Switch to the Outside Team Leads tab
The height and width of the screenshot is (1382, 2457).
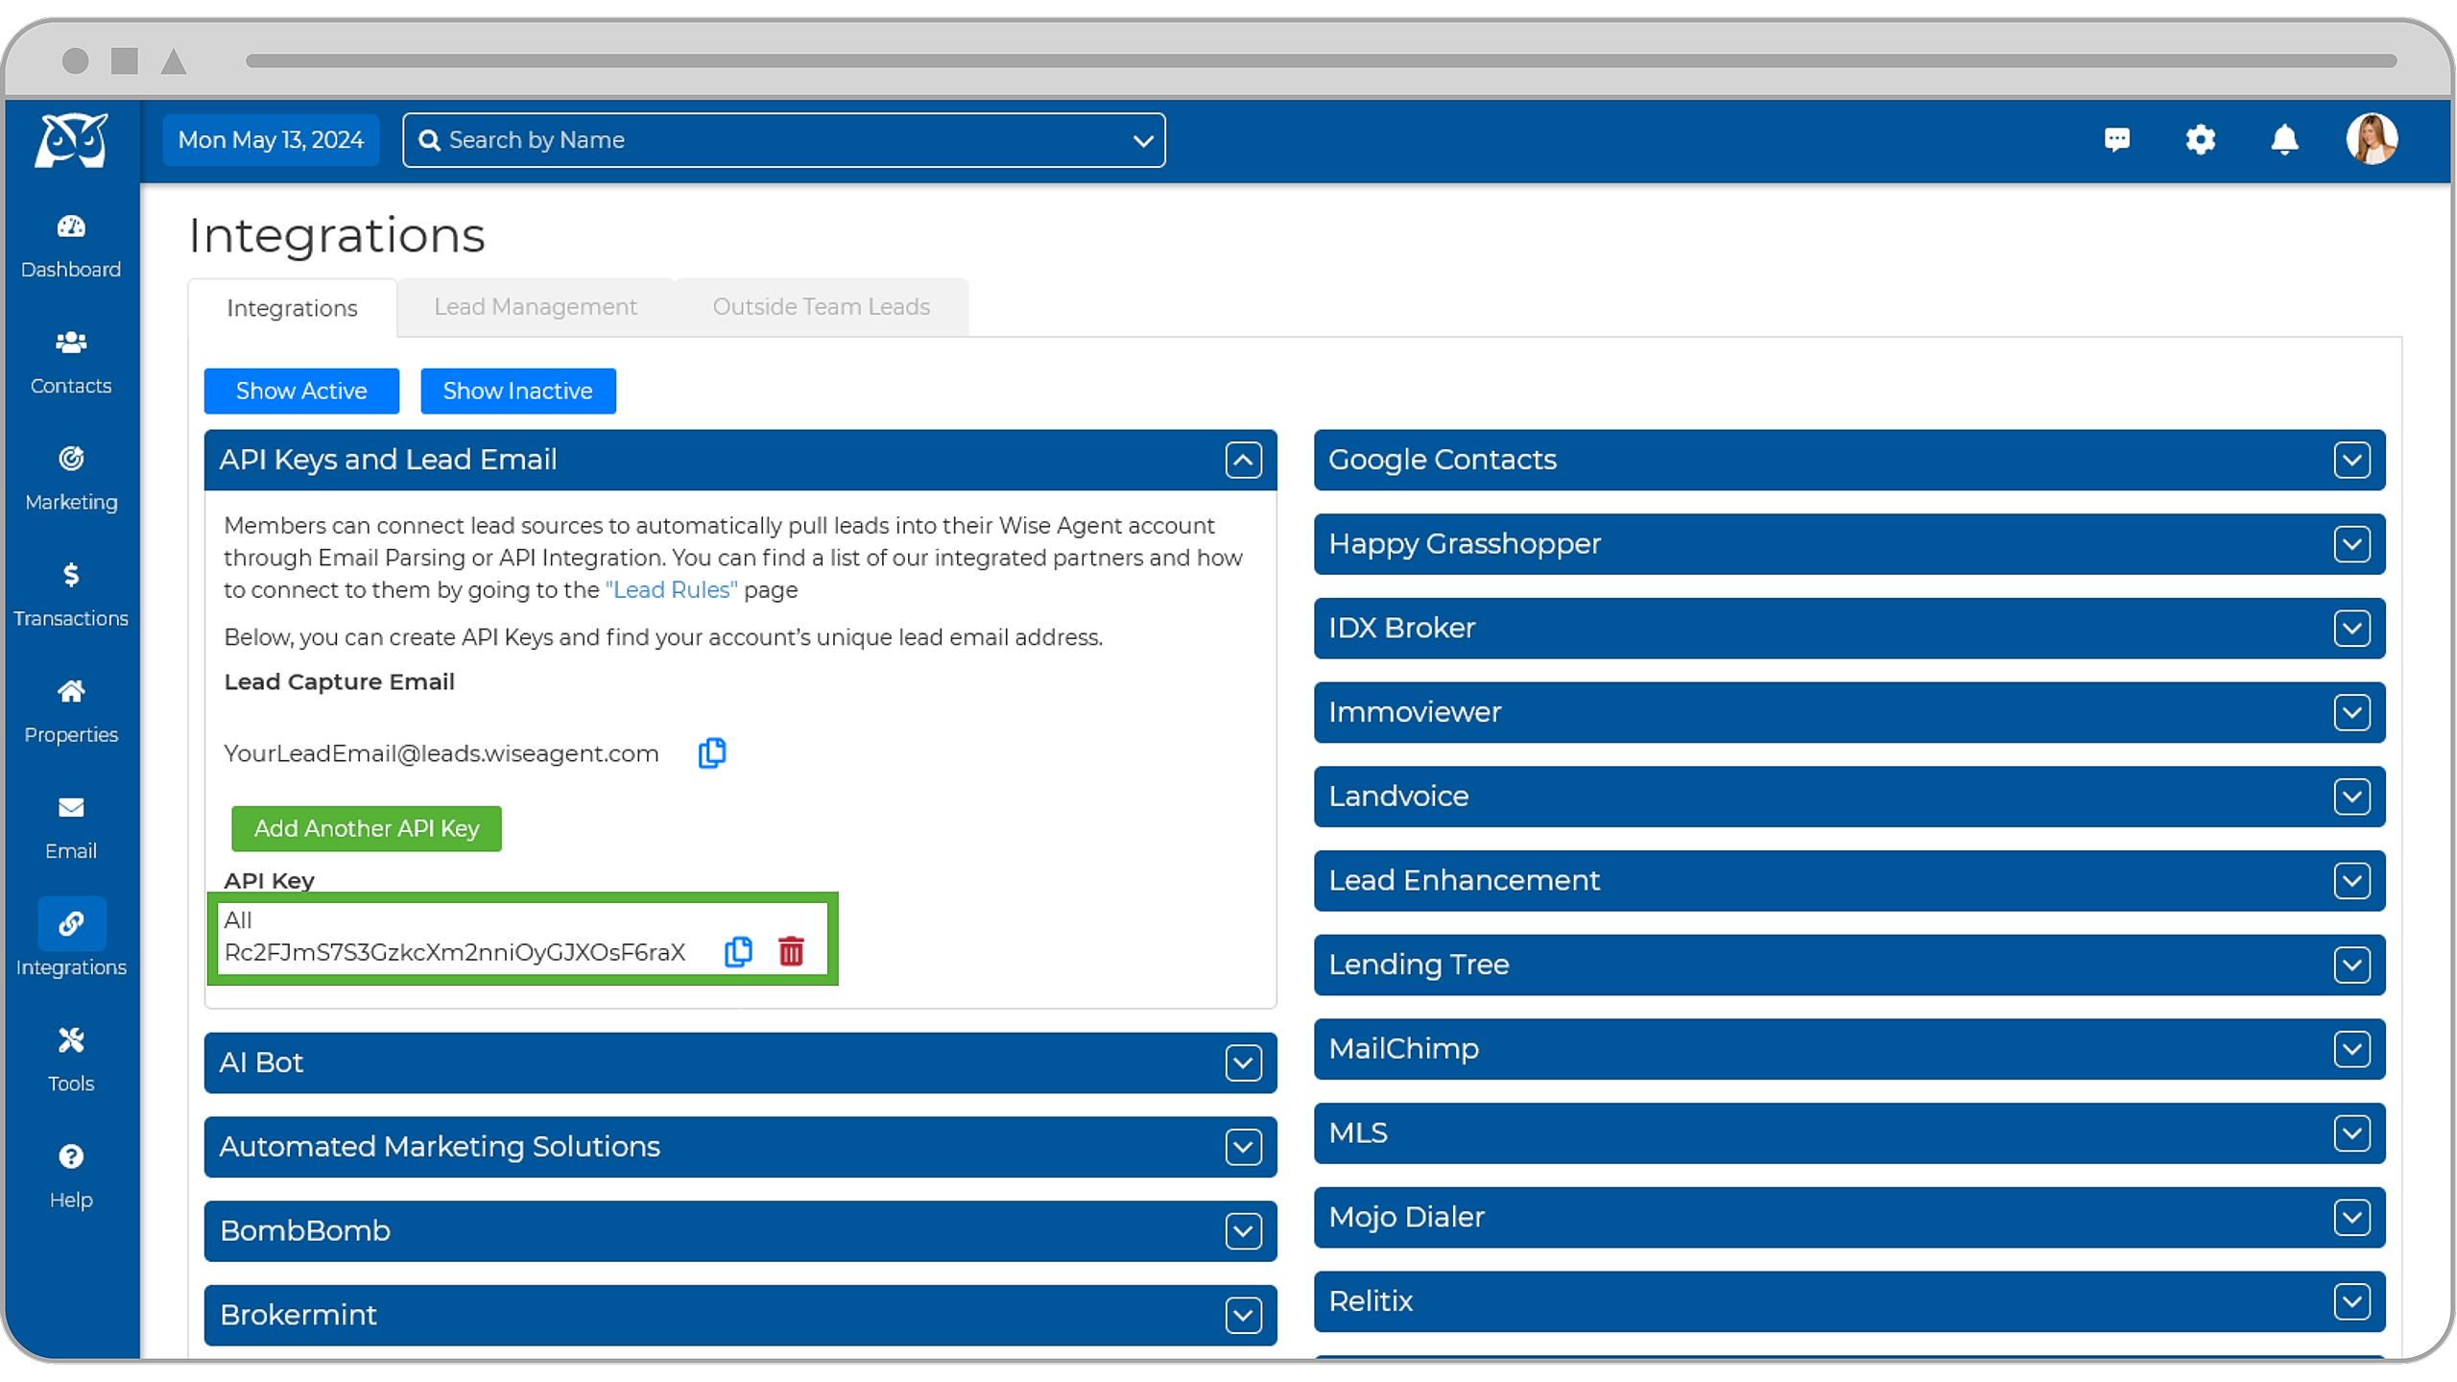822,307
